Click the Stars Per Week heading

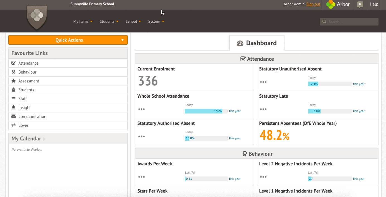[x=152, y=191]
